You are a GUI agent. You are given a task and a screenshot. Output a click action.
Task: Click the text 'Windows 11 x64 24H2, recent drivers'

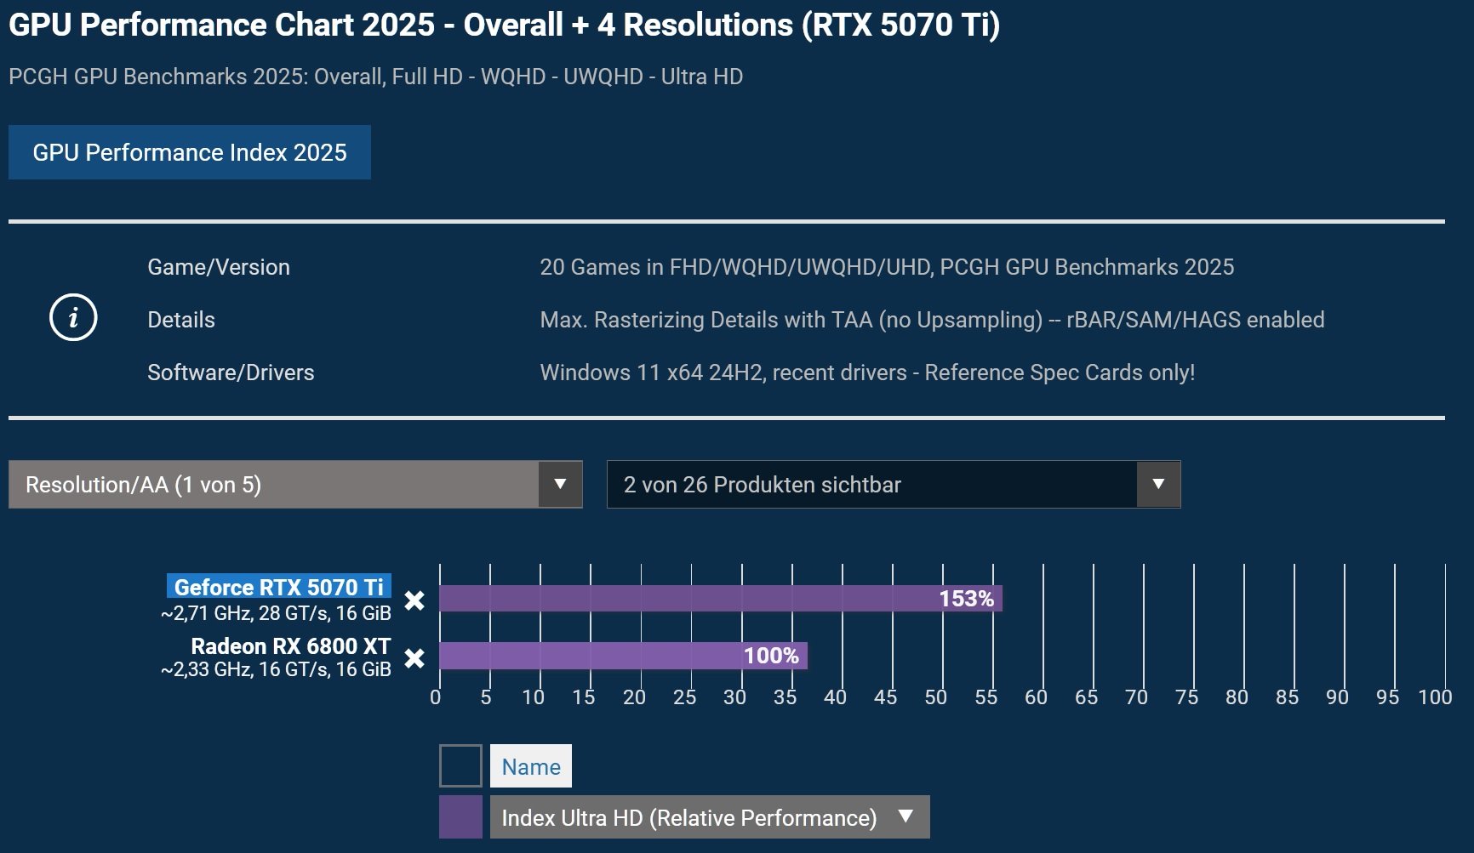(723, 372)
